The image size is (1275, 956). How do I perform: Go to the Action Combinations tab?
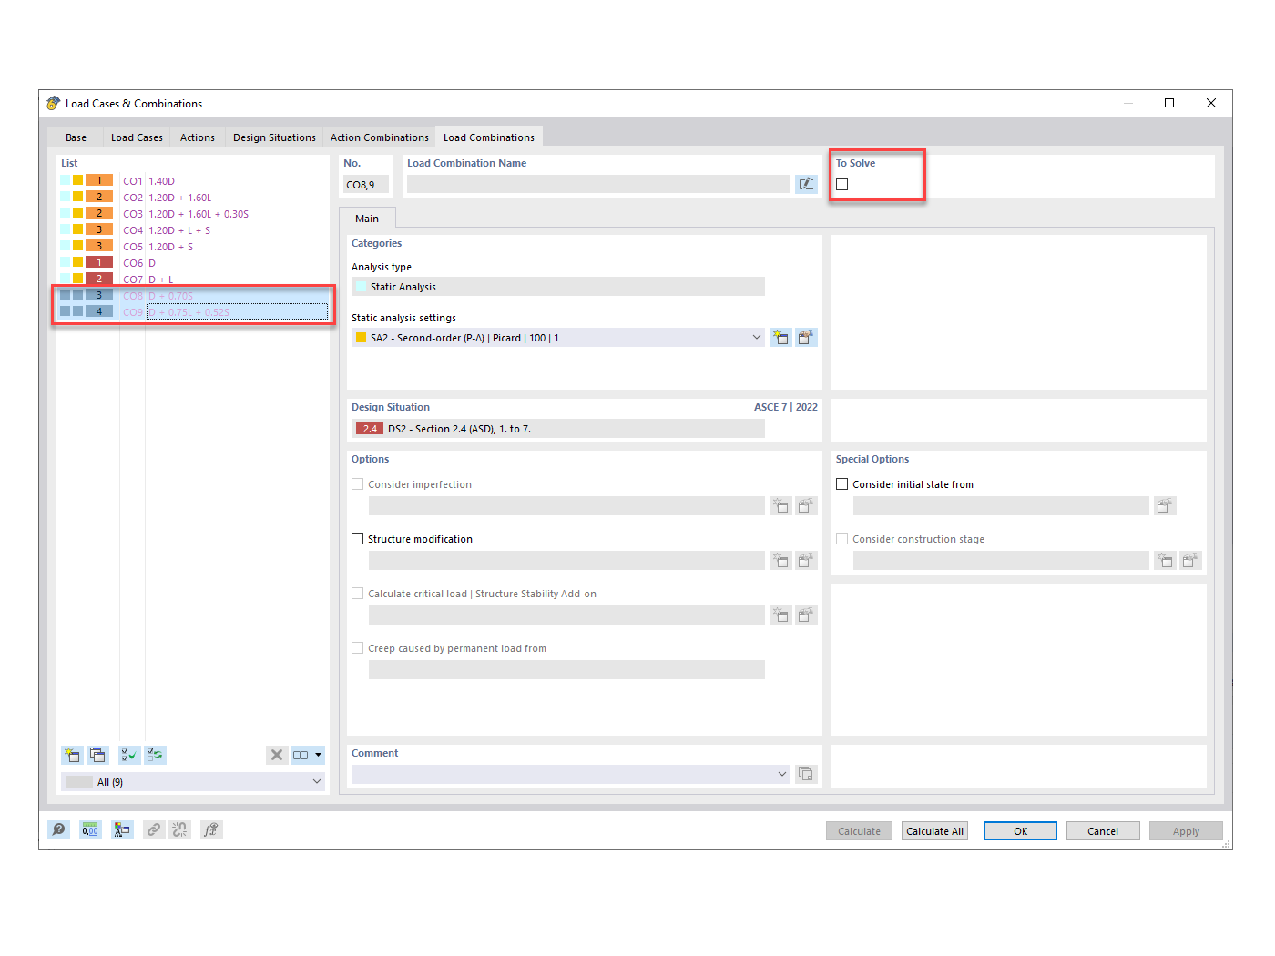379,137
